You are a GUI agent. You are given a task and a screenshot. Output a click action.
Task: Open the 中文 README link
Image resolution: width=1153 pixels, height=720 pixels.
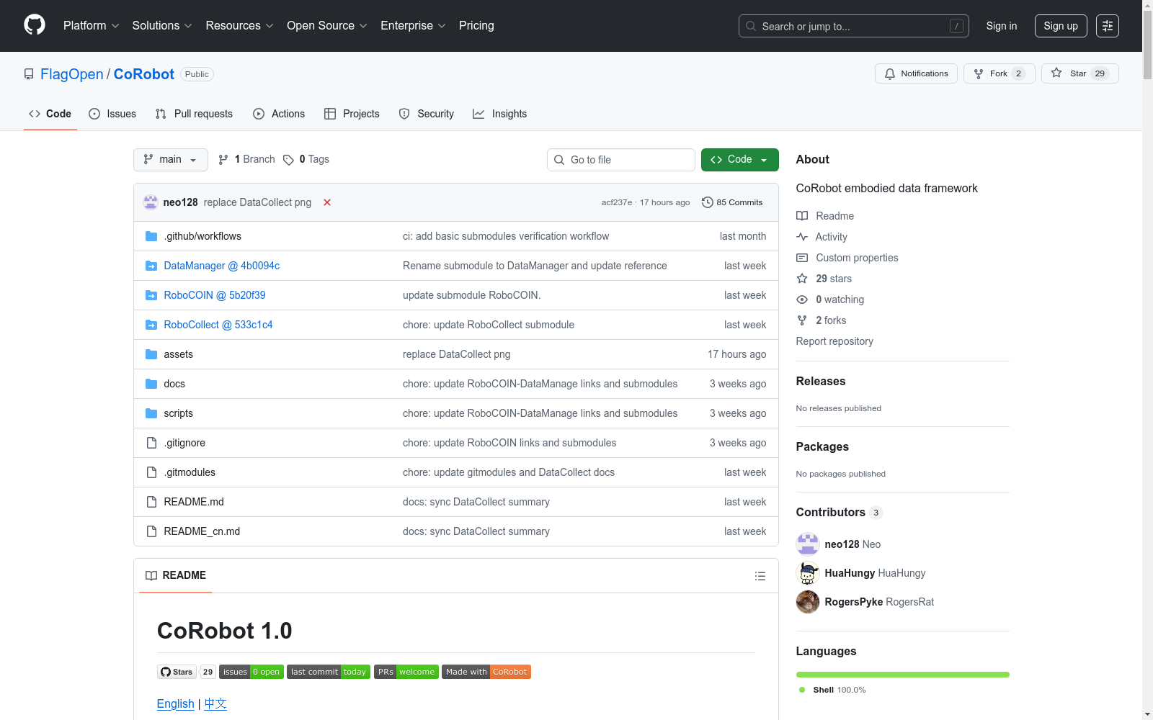[215, 703]
